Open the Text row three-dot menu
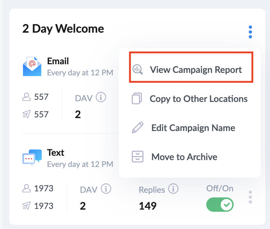 pos(250,197)
